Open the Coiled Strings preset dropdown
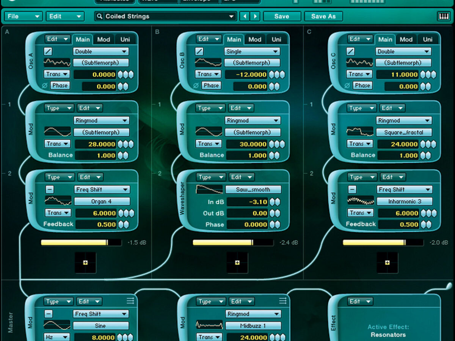Image resolution: width=455 pixels, height=341 pixels. coord(166,16)
